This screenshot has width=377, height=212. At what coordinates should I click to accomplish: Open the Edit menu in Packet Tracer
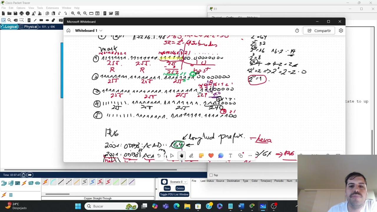pyautogui.click(x=11, y=8)
